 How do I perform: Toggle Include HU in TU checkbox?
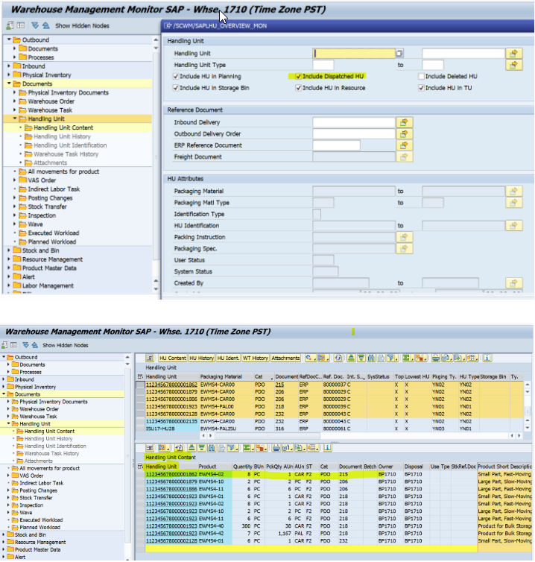(x=422, y=88)
